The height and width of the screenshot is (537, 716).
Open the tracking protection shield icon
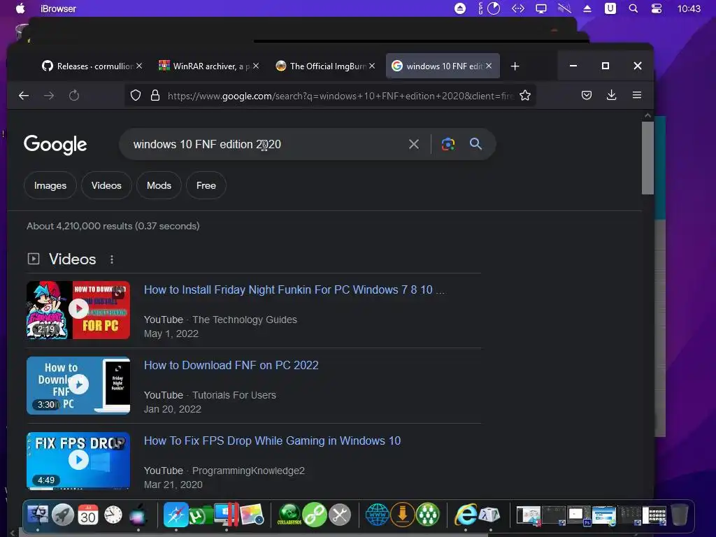136,95
